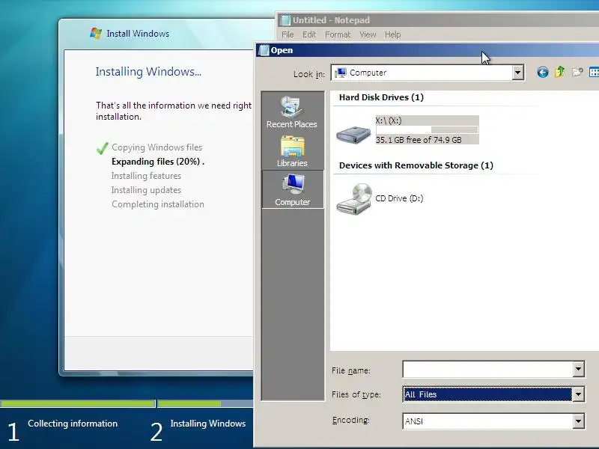
Task: Click the green checkmark beside Copying Windows files
Action: click(x=102, y=148)
